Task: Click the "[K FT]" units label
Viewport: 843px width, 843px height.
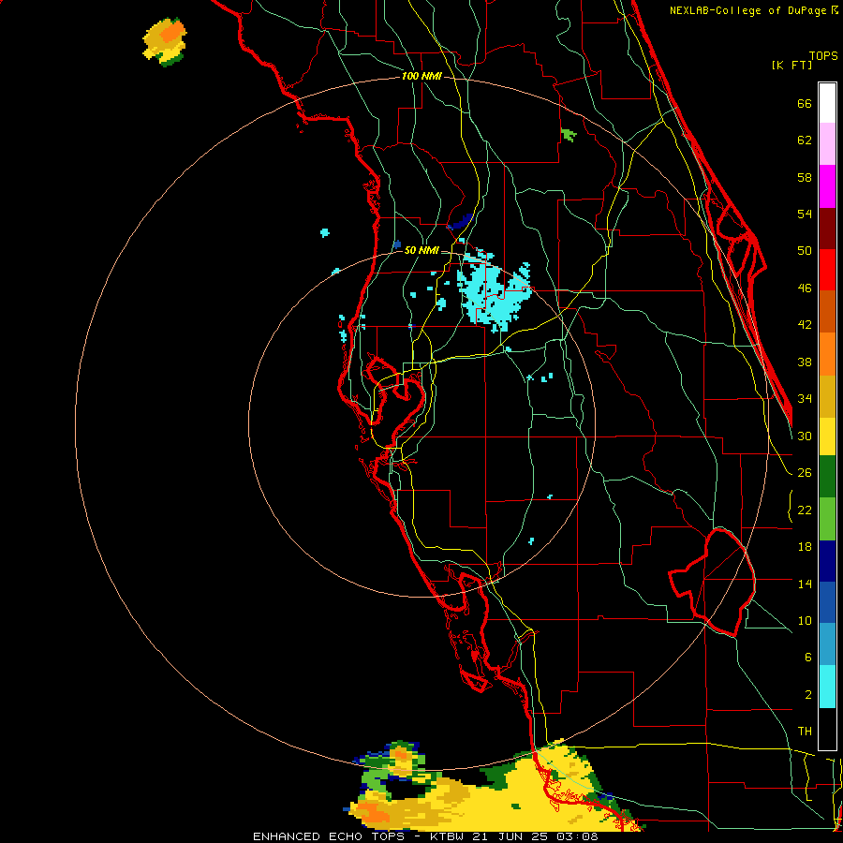Action: (791, 65)
